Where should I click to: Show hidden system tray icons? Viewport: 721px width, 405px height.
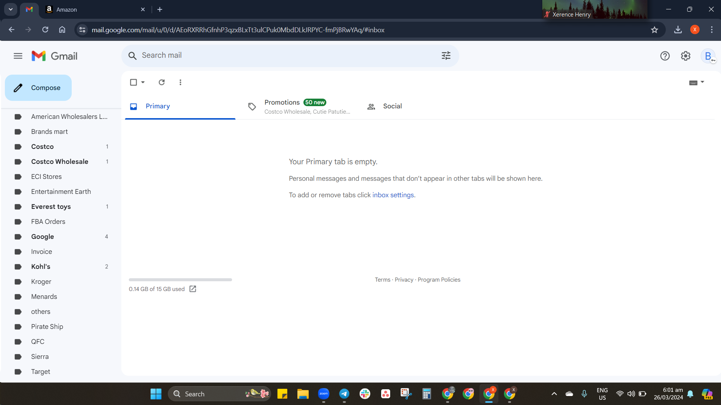tap(554, 394)
